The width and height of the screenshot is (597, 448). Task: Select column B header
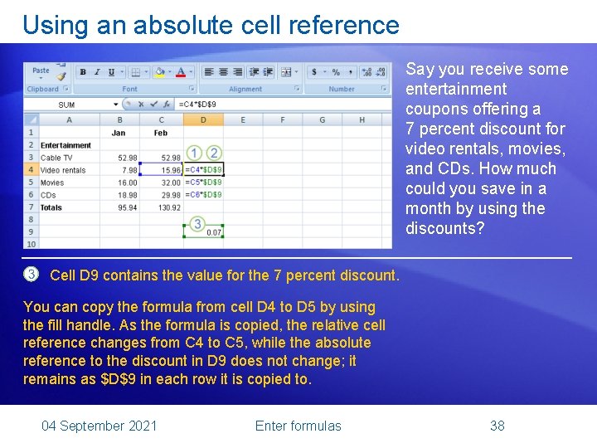(119, 120)
